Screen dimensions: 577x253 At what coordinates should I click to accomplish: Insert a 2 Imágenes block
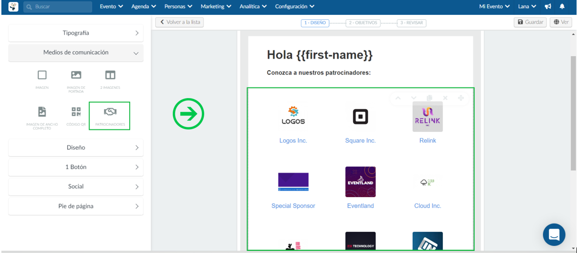click(110, 79)
